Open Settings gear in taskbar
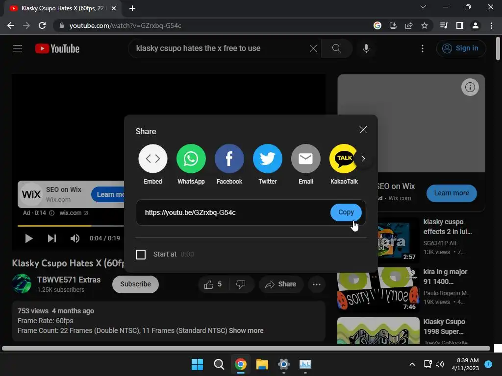Image resolution: width=502 pixels, height=376 pixels. click(284, 364)
